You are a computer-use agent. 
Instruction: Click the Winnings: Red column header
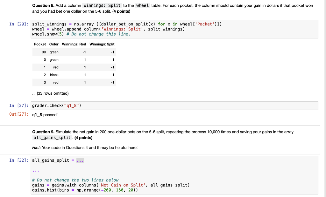[74, 44]
